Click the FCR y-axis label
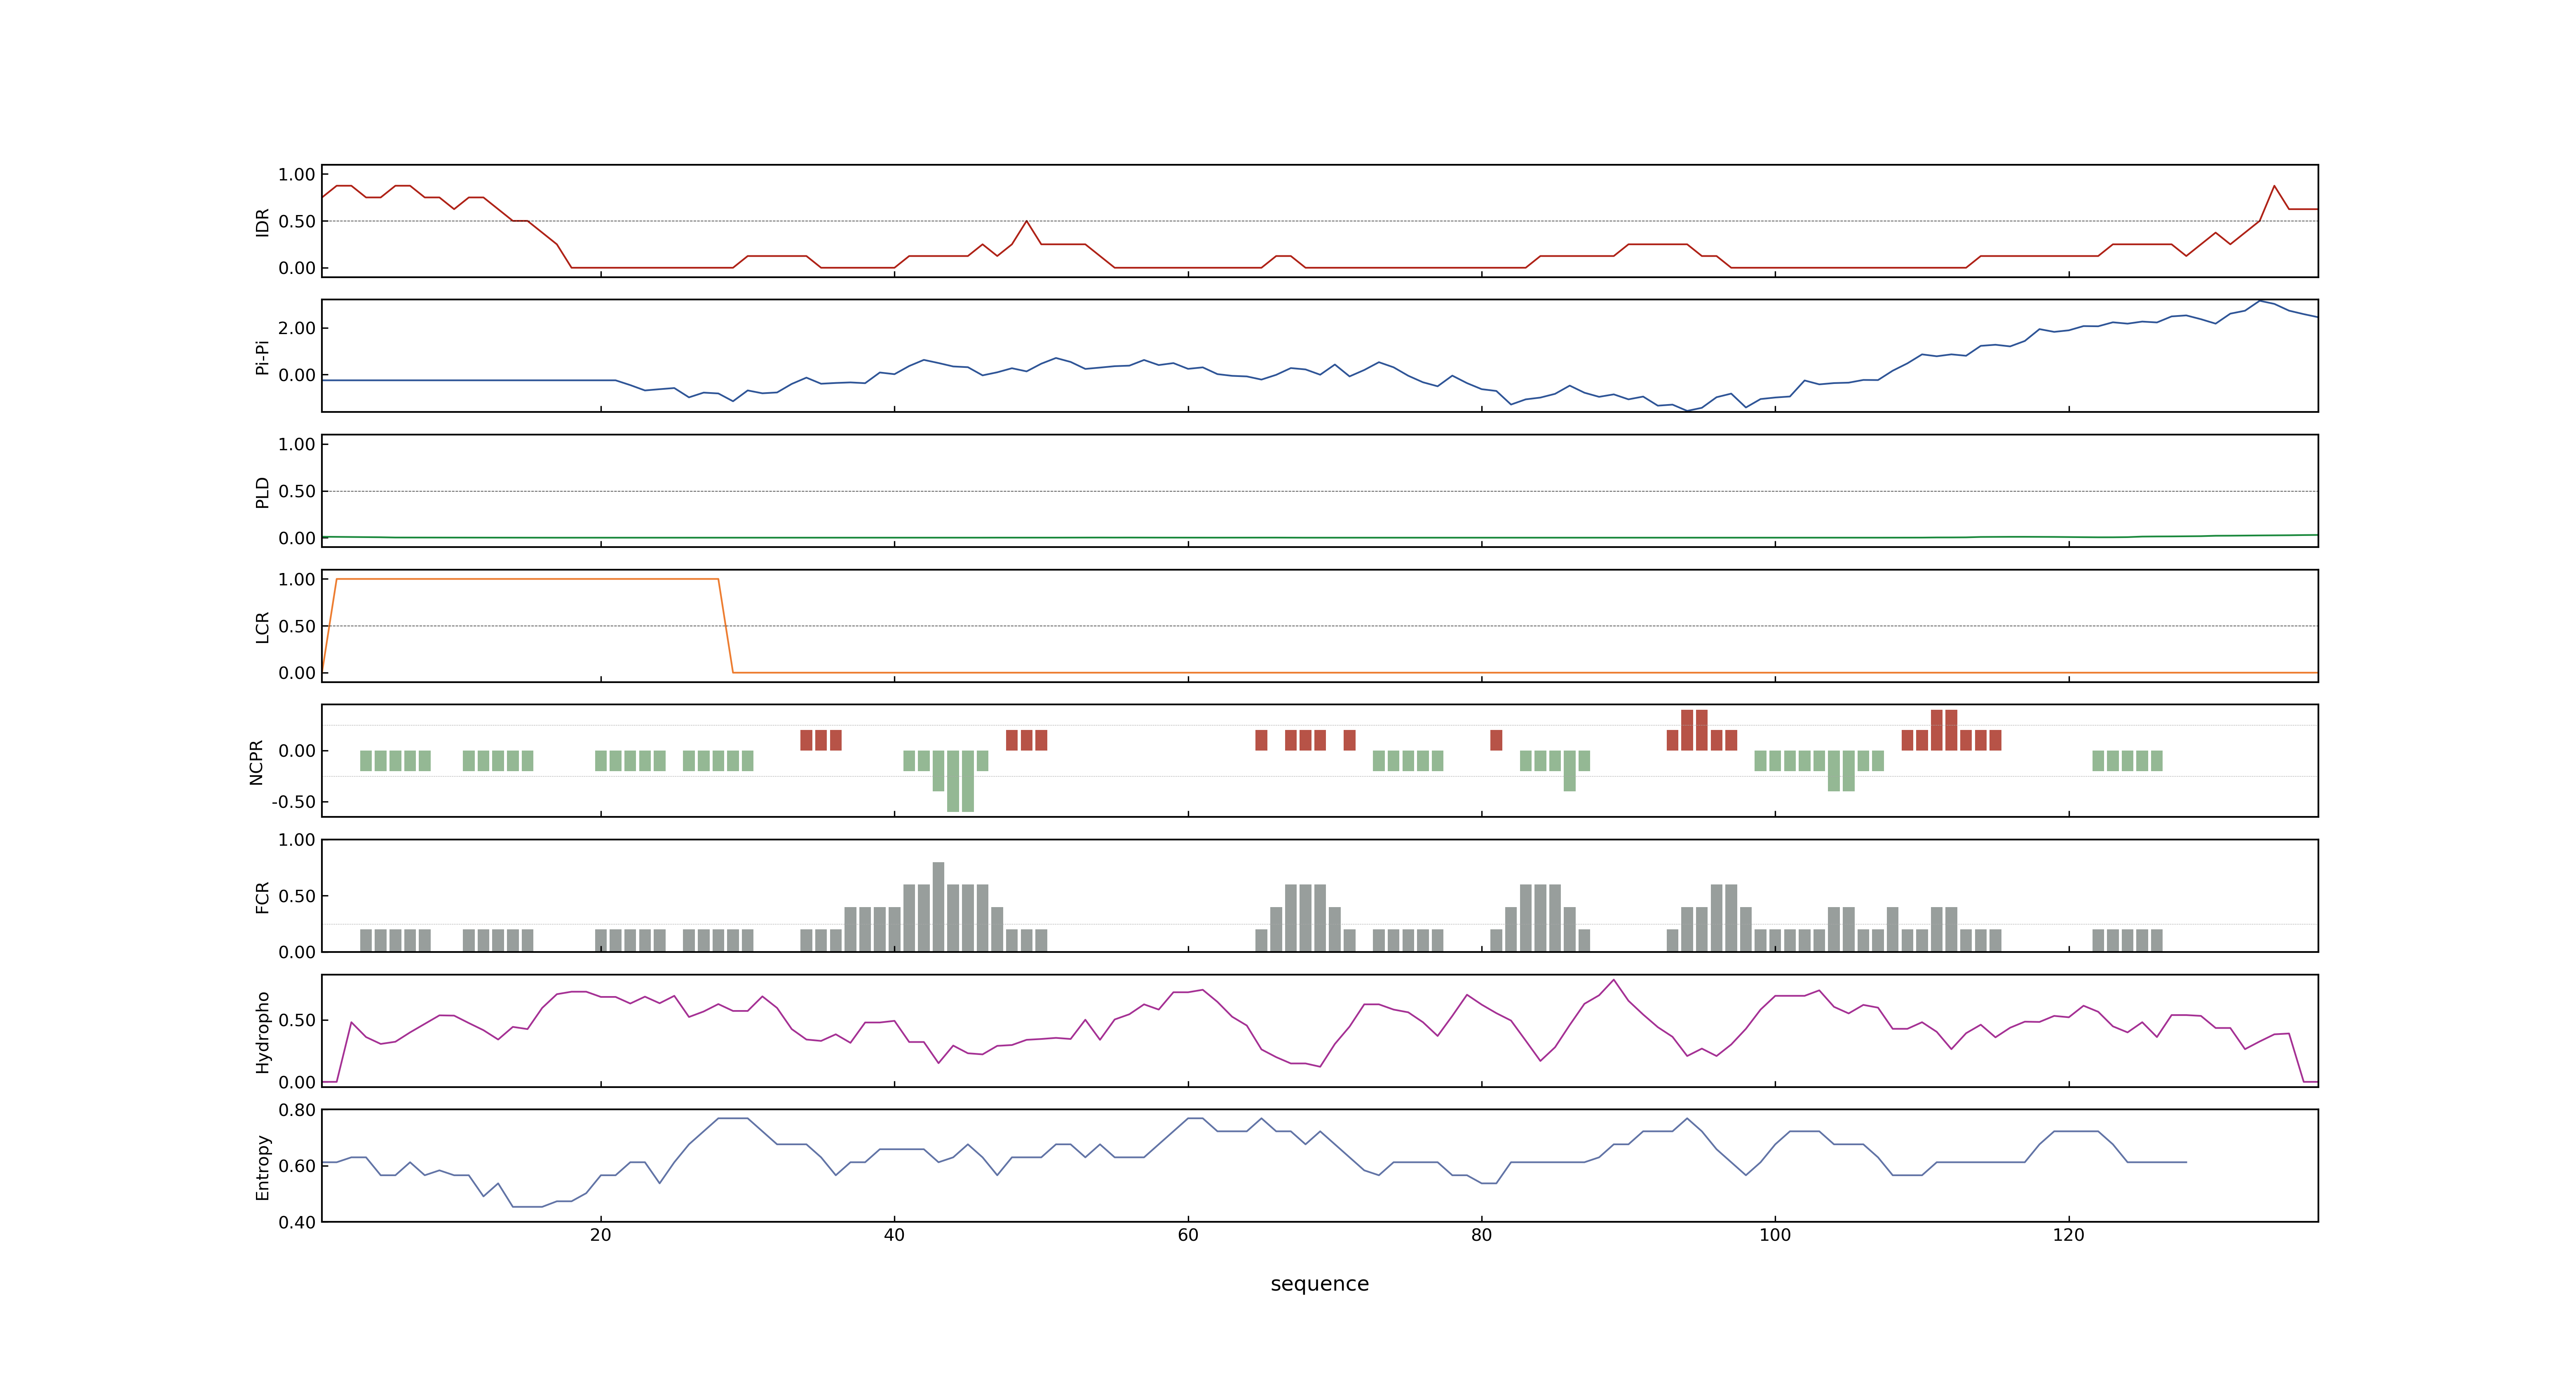 click(x=262, y=896)
